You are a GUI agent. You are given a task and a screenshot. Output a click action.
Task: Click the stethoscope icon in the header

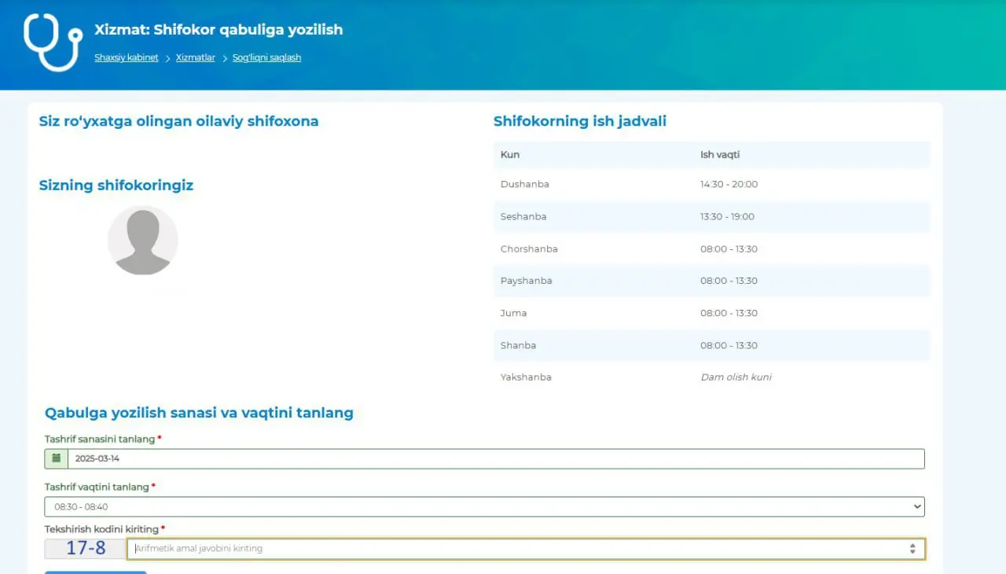(x=53, y=42)
